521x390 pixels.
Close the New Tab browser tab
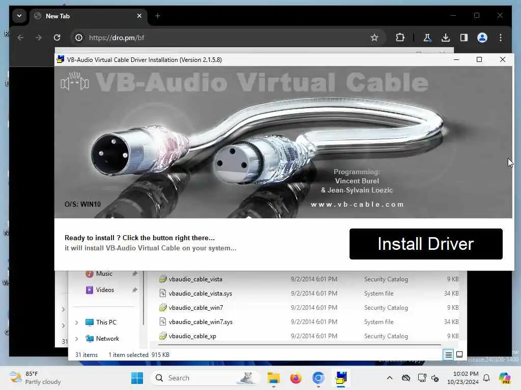click(139, 16)
